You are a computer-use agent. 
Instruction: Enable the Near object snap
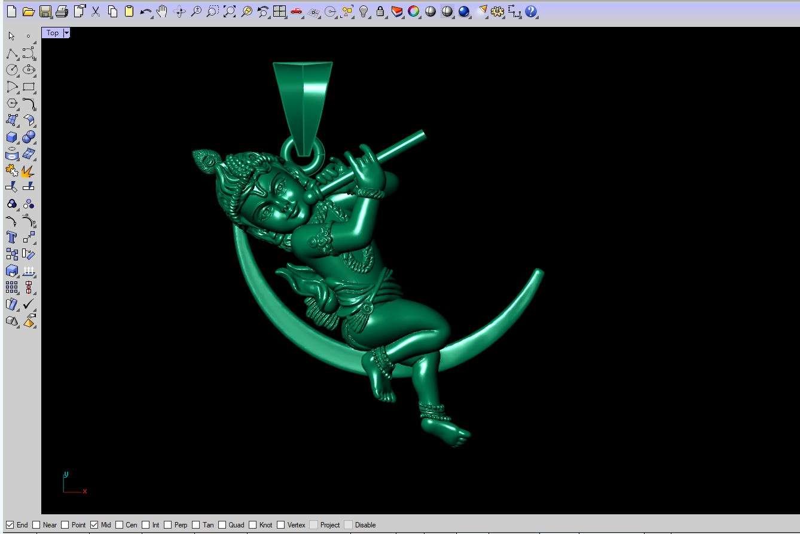coord(36,525)
